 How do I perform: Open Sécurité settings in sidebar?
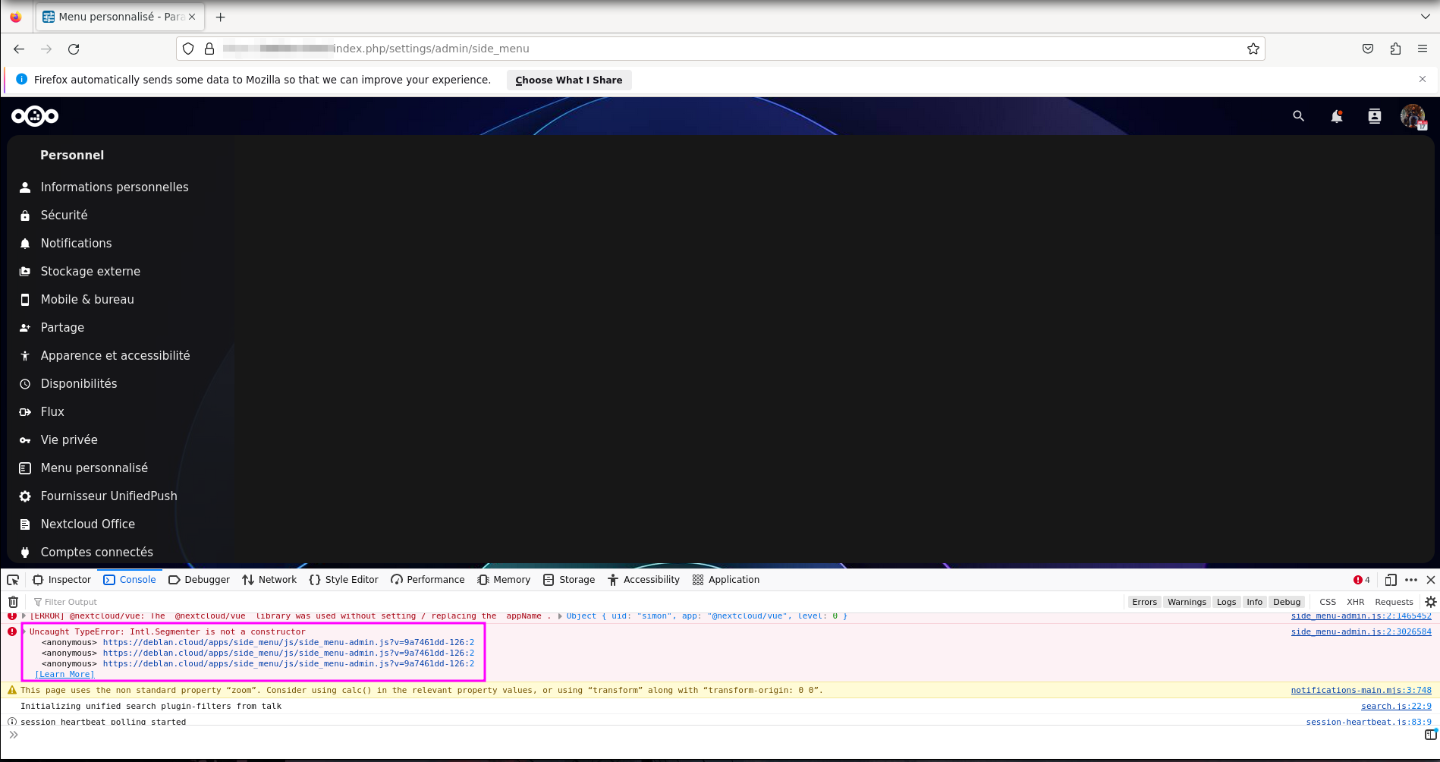(x=64, y=216)
